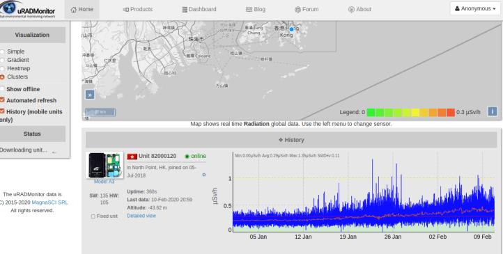Open the About page
This screenshot has height=254, width=503.
(x=359, y=9)
